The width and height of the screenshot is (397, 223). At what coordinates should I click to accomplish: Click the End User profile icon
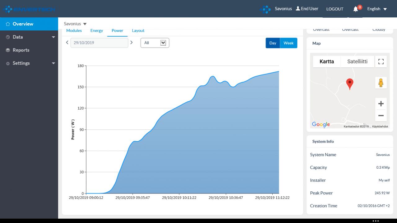coord(298,9)
